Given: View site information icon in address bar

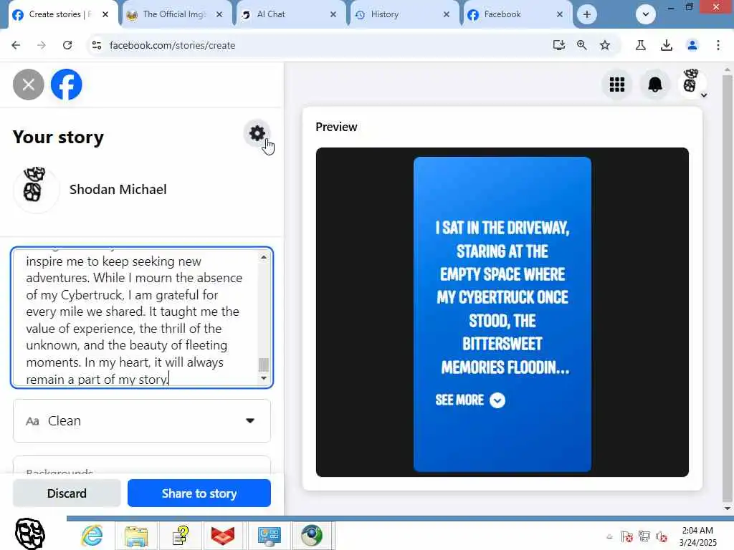Looking at the screenshot, I should (x=97, y=45).
